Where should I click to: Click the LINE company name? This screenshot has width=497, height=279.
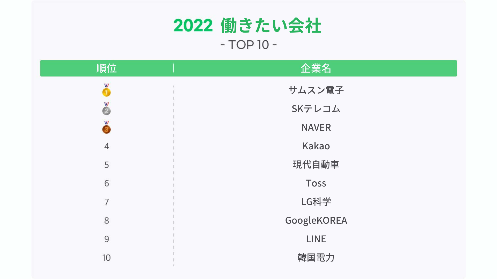pyautogui.click(x=316, y=239)
